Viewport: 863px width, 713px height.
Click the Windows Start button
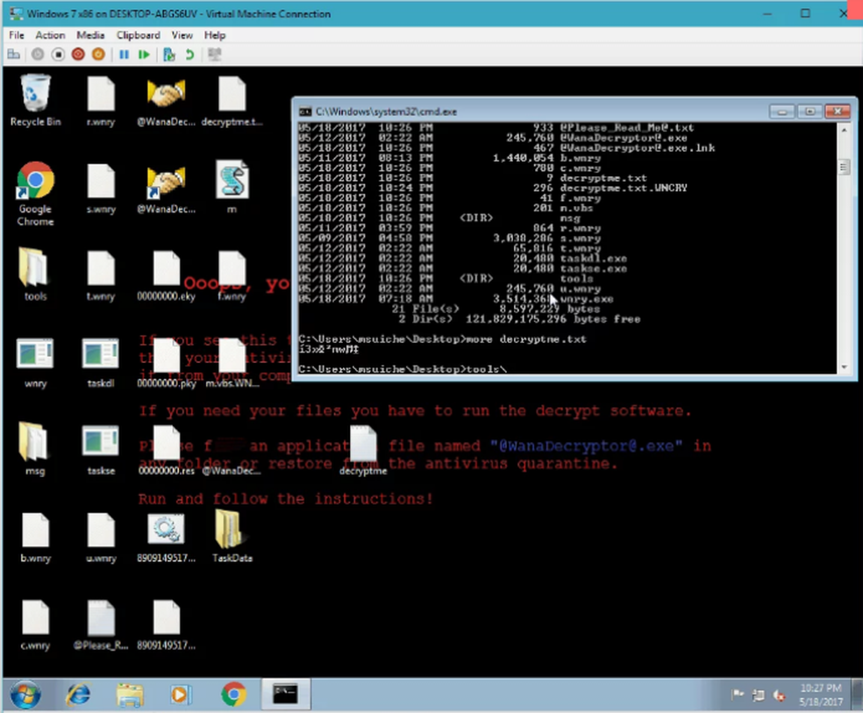coord(25,694)
